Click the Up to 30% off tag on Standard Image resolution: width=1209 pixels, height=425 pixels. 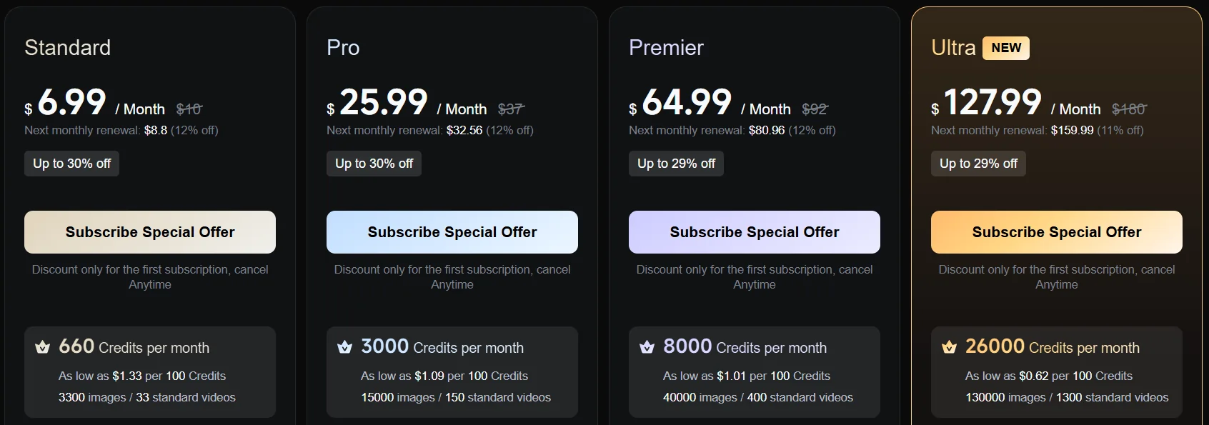pyautogui.click(x=71, y=163)
